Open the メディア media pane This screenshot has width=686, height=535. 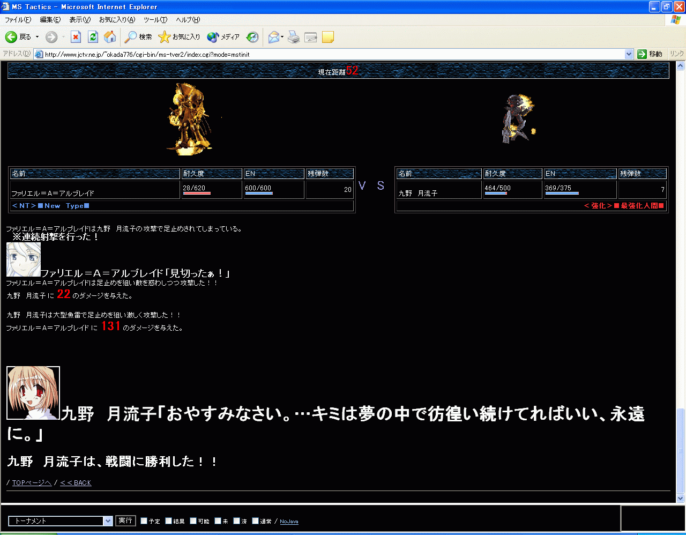coord(223,37)
